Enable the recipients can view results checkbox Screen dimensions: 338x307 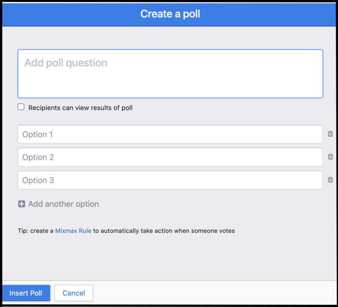pyautogui.click(x=21, y=107)
